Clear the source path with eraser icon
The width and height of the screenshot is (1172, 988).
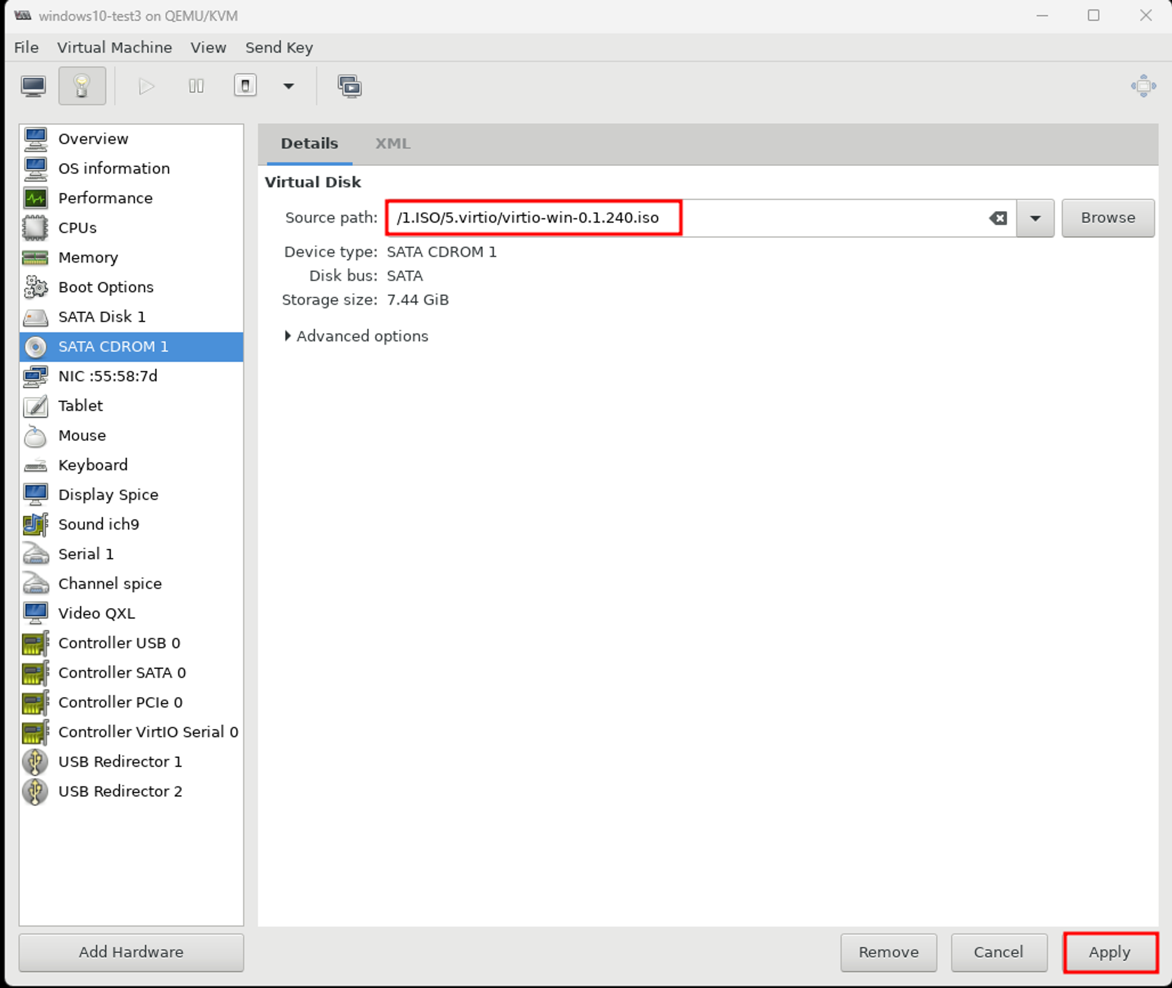point(998,218)
